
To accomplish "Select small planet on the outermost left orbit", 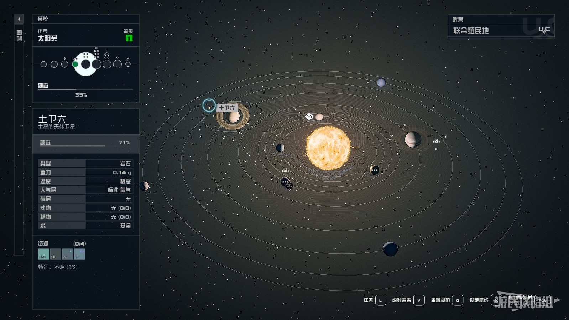I will [x=144, y=186].
